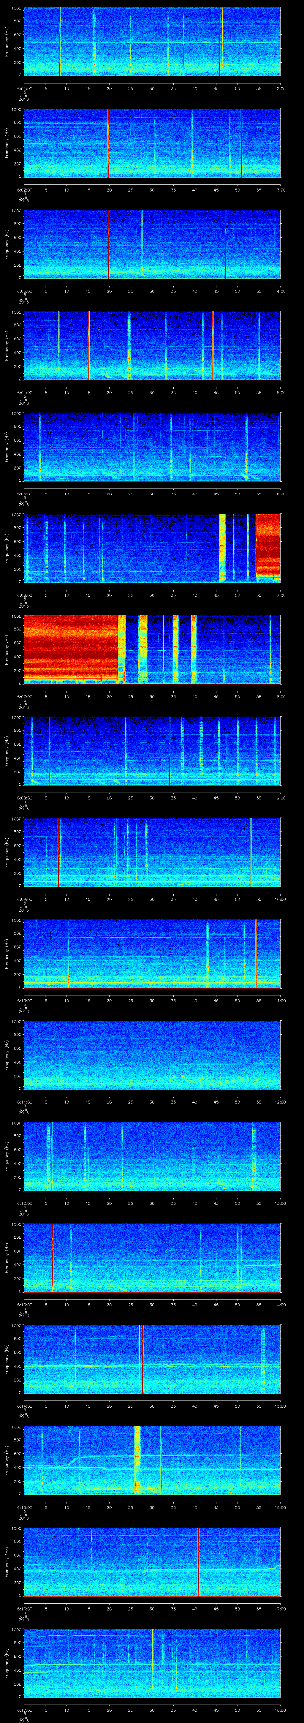Select the "5:00" end time label

(281, 392)
